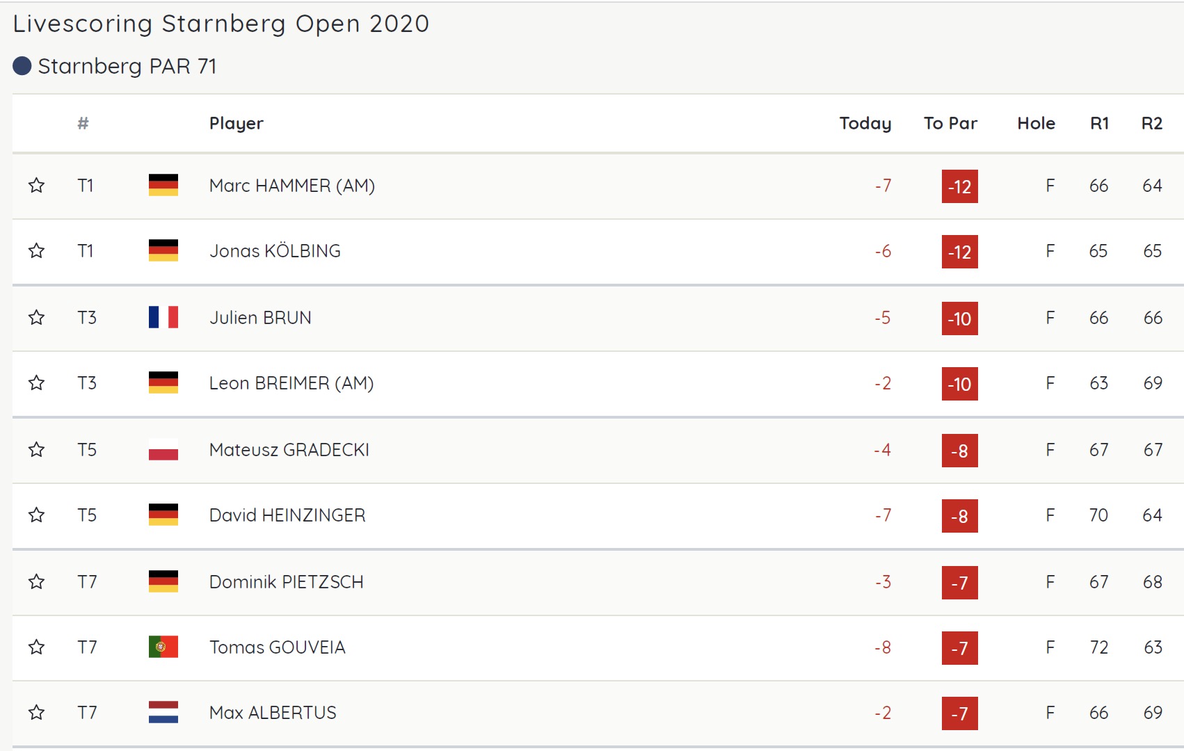This screenshot has width=1184, height=751.
Task: Mark David HEINZINGER with the star icon
Action: 37,515
